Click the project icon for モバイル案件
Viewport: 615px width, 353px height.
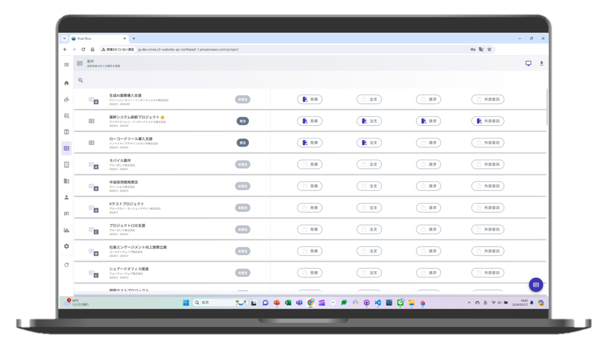tap(93, 165)
